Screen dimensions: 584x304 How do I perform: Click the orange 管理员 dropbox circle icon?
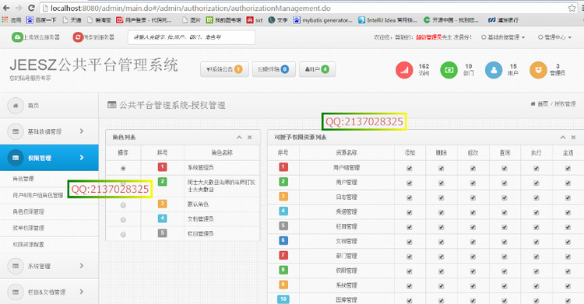(538, 70)
